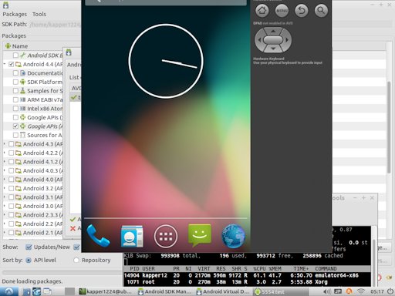Check the SDK Platform checkbox
395x296 pixels.
click(x=15, y=82)
